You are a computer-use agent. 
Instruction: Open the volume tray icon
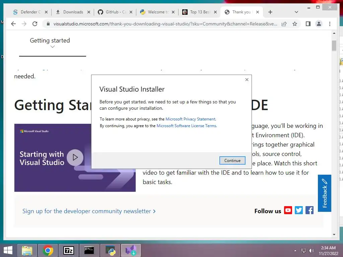pos(312,251)
